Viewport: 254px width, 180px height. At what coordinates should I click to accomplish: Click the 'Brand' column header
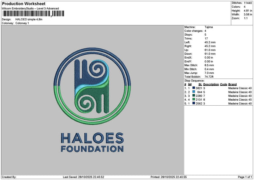click(x=232, y=84)
